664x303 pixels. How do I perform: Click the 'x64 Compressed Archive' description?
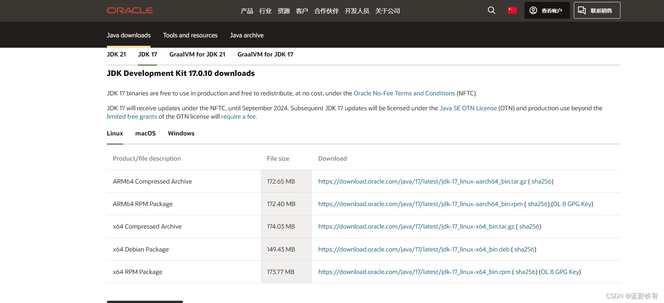pyautogui.click(x=147, y=226)
